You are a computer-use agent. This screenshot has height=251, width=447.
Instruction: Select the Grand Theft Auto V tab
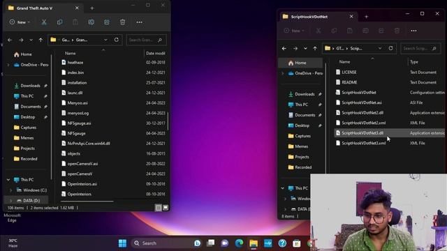[x=43, y=8]
